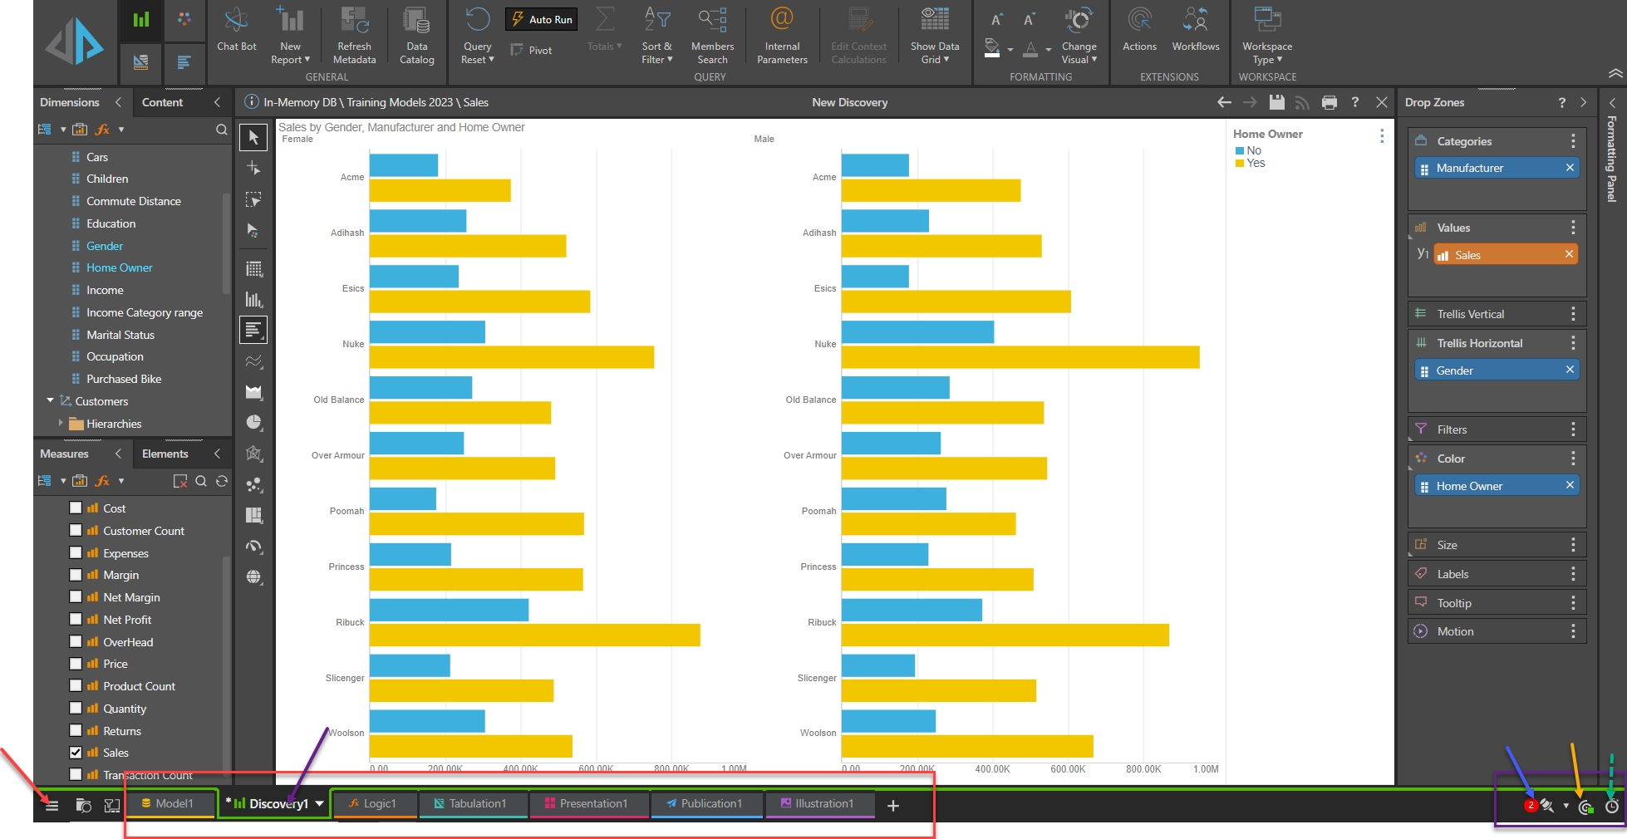Open Internal Parameters
The width and height of the screenshot is (1627, 839).
(x=782, y=36)
